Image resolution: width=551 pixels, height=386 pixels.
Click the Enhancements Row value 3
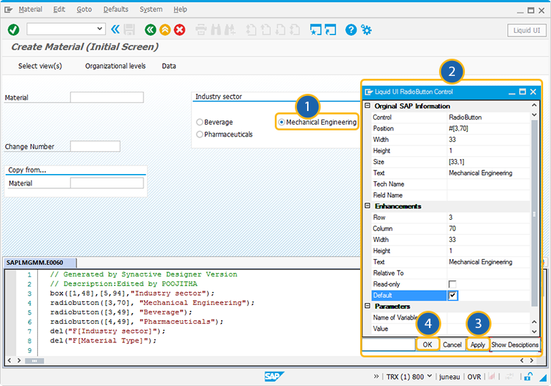488,217
